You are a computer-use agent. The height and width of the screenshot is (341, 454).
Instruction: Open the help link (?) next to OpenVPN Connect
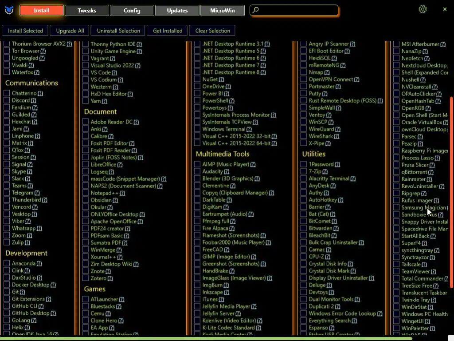(x=357, y=79)
